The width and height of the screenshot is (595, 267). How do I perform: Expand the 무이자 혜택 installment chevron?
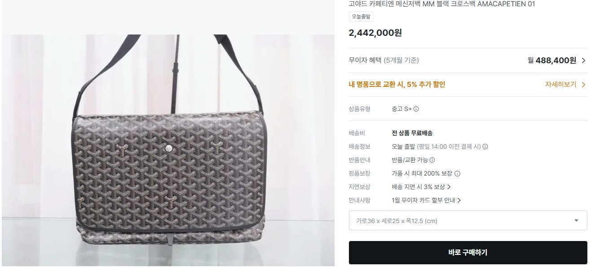pos(583,60)
